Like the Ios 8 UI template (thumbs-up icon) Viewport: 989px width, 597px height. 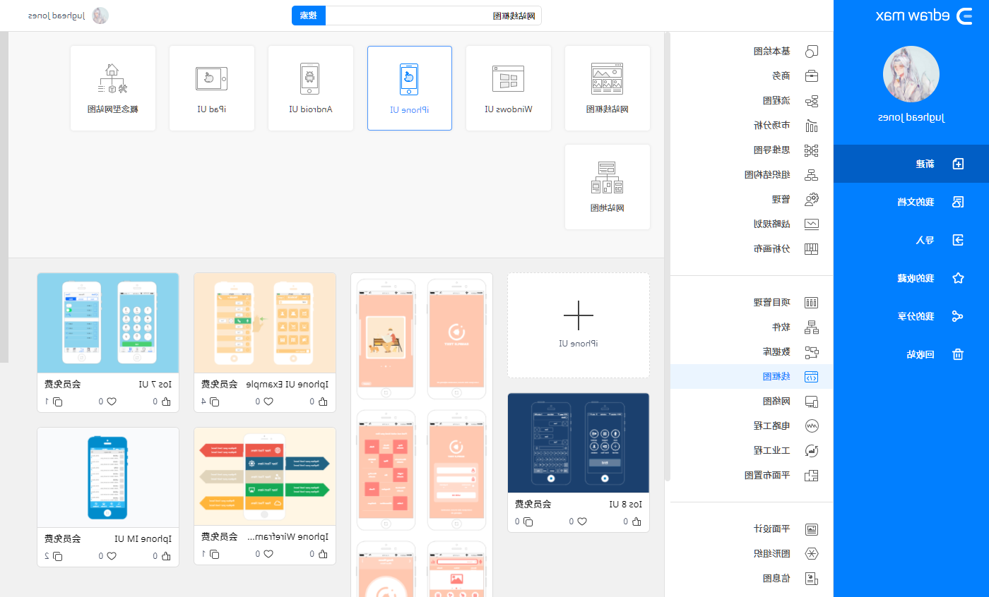point(636,521)
